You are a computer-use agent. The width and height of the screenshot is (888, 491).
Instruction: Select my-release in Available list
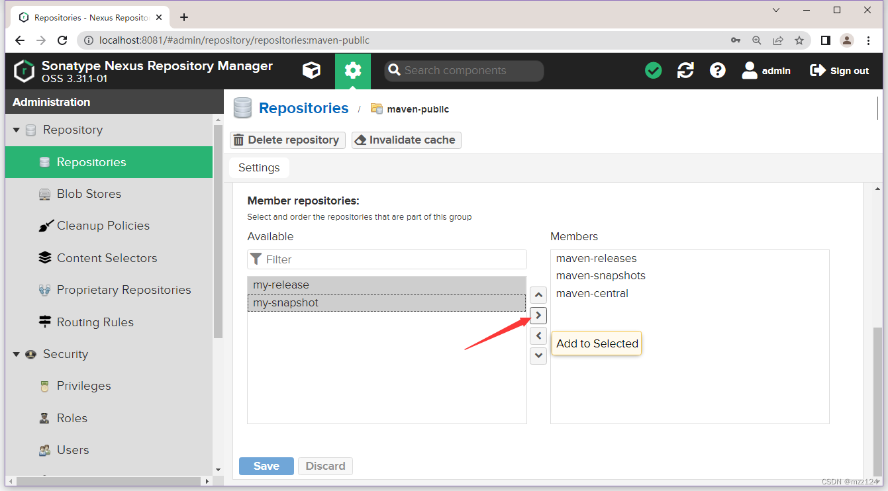click(387, 285)
